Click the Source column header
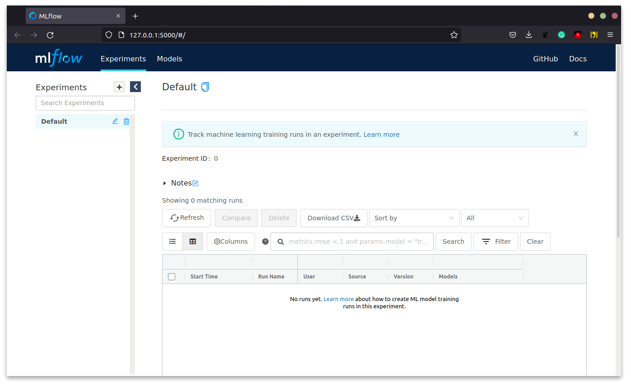This screenshot has width=631, height=390. (x=357, y=277)
